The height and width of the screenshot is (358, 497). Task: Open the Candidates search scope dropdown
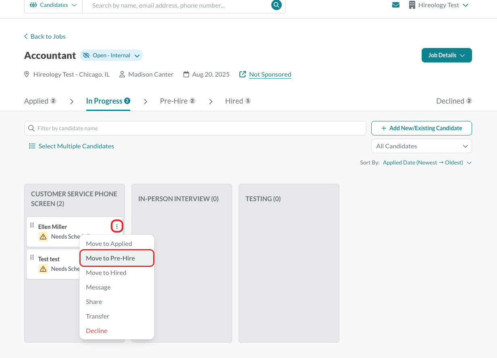tap(54, 5)
